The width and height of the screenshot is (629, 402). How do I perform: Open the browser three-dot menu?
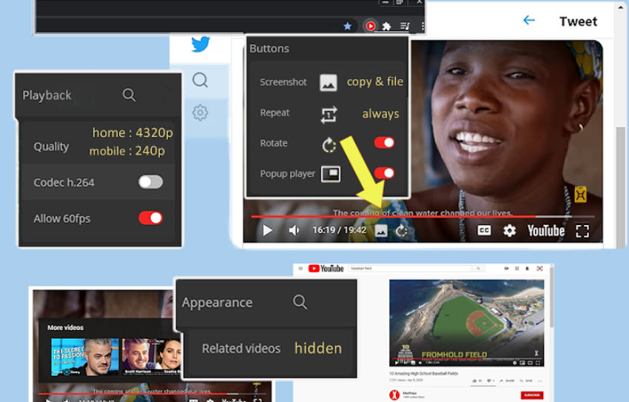(423, 27)
